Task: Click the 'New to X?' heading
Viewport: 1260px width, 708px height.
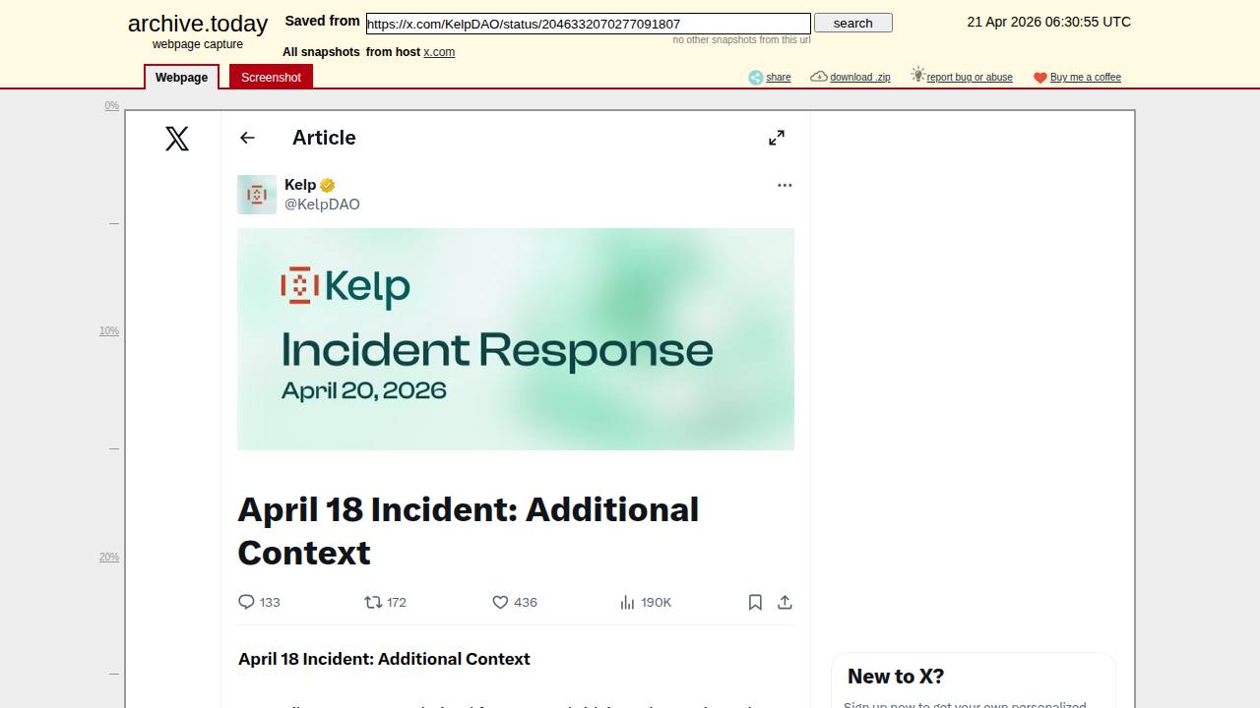Action: tap(896, 677)
